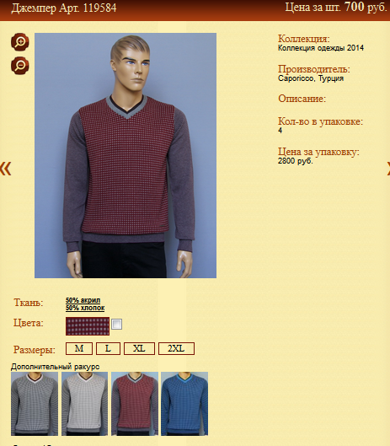Click the main jumper product photo

pyautogui.click(x=126, y=156)
